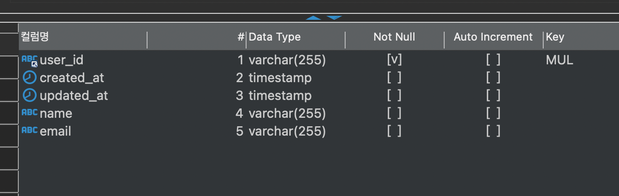Toggle Not Null checkbox for name
The image size is (619, 196).
tap(394, 113)
